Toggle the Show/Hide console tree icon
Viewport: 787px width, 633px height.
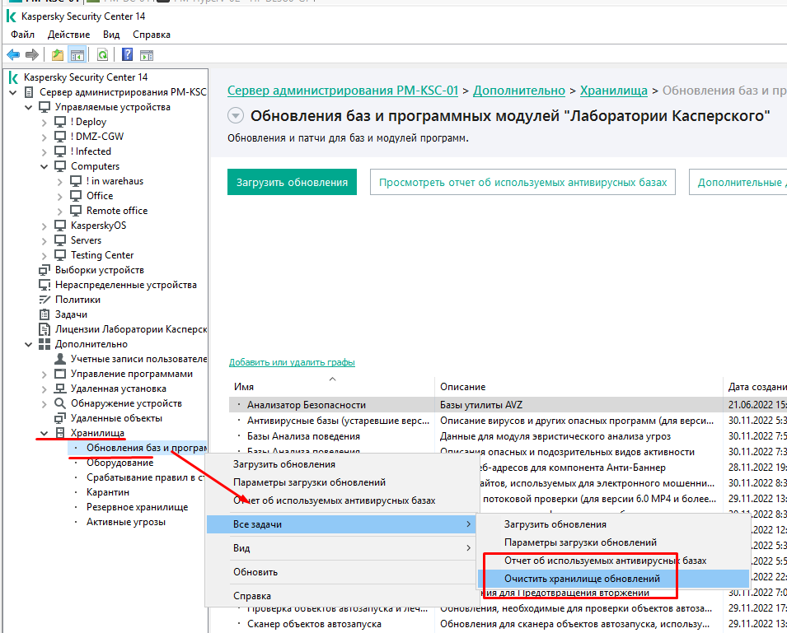coord(77,54)
